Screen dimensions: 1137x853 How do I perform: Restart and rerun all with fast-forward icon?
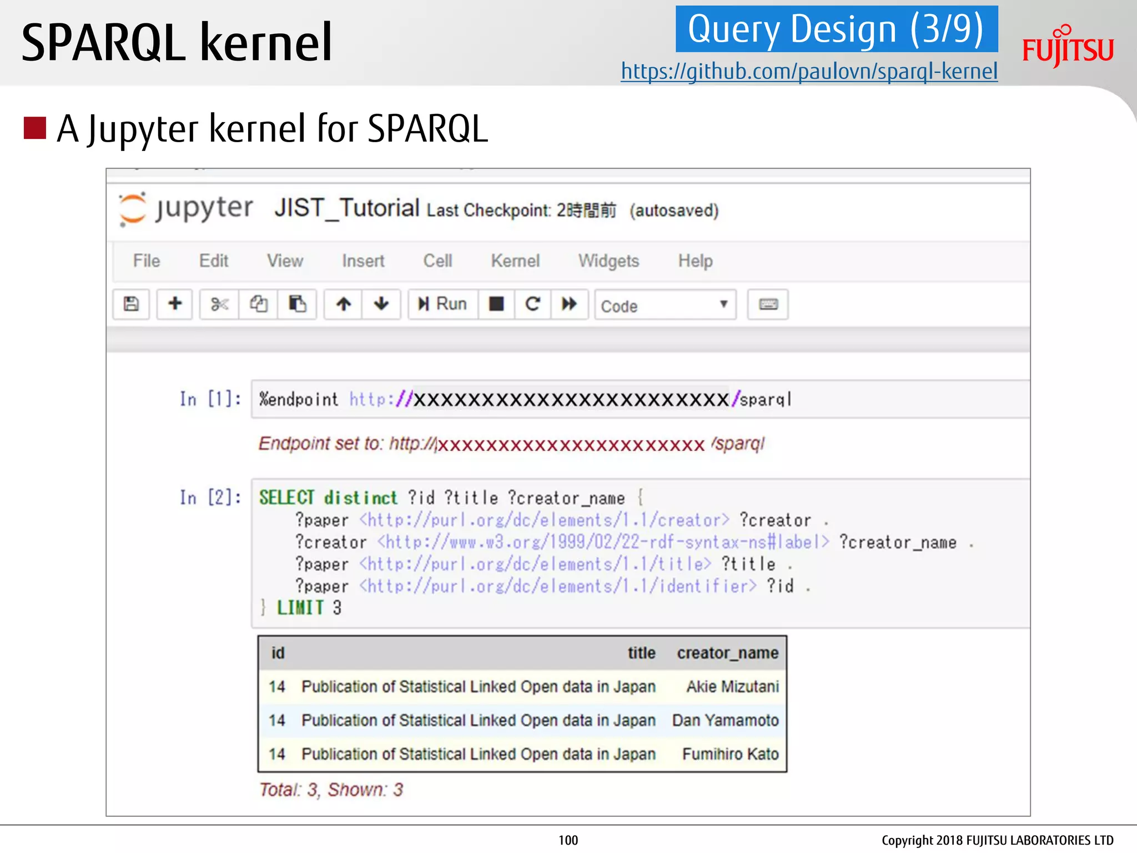(x=569, y=304)
